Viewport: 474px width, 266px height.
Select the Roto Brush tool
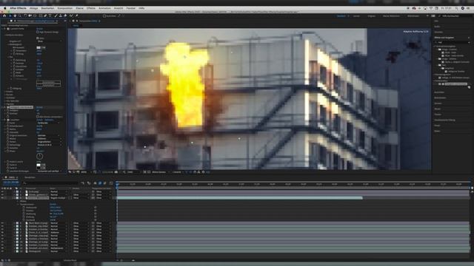pyautogui.click(x=71, y=16)
